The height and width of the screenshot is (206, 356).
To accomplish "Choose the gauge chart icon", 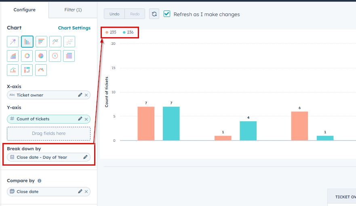I will (x=41, y=70).
